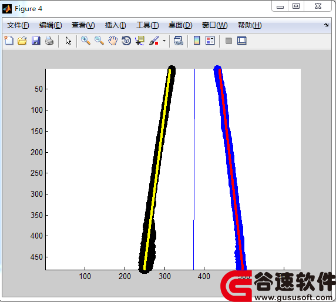Click the New Figure icon
Image resolution: width=336 pixels, height=302 pixels.
coord(9,41)
